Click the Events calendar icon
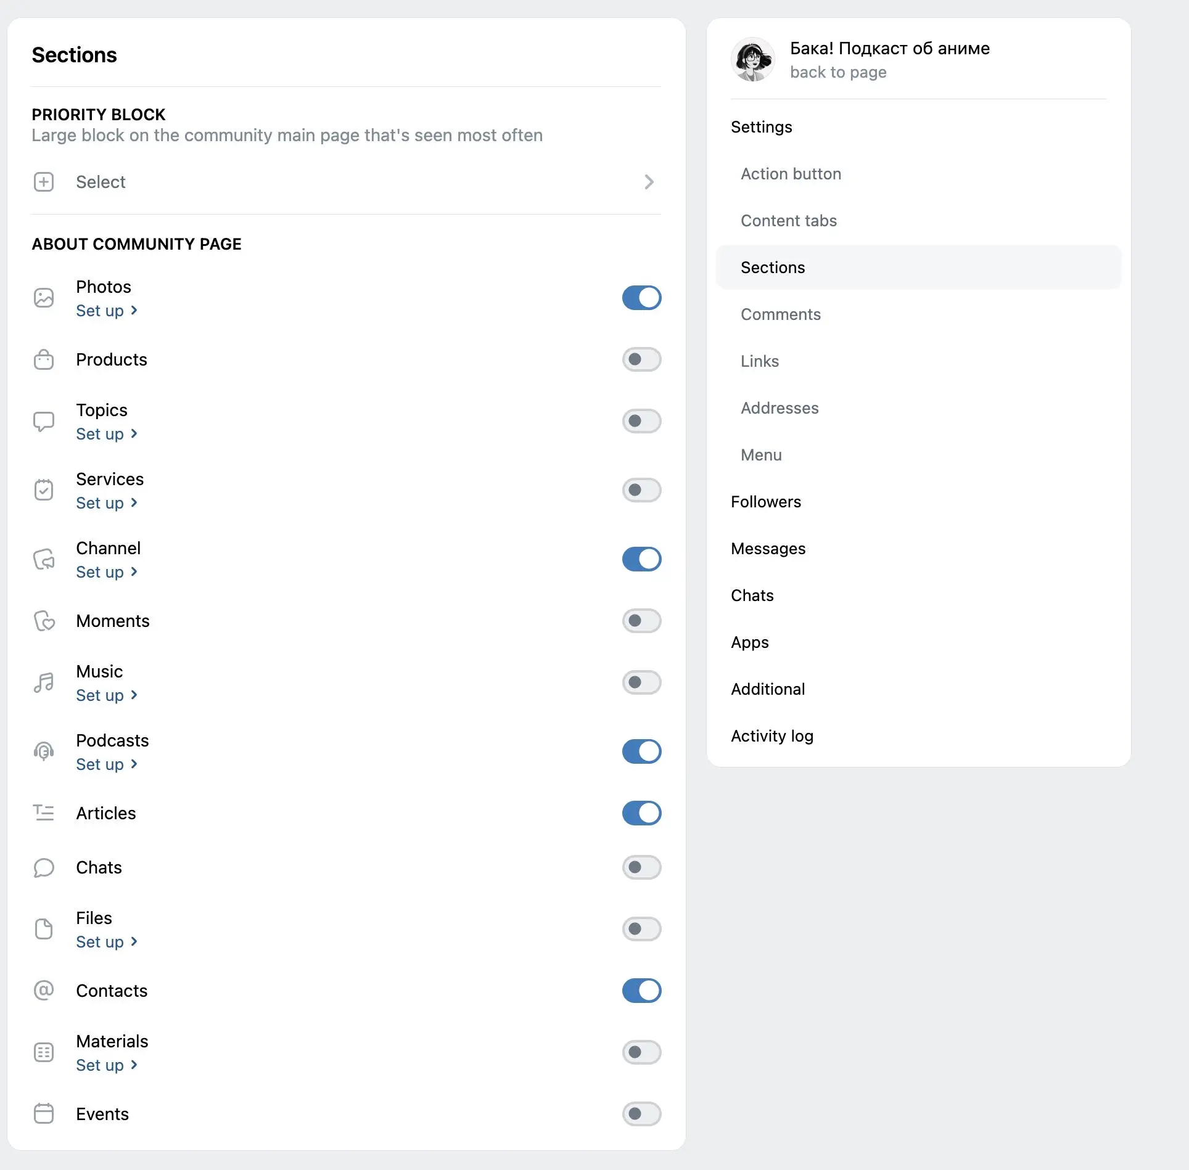The image size is (1189, 1170). (44, 1114)
